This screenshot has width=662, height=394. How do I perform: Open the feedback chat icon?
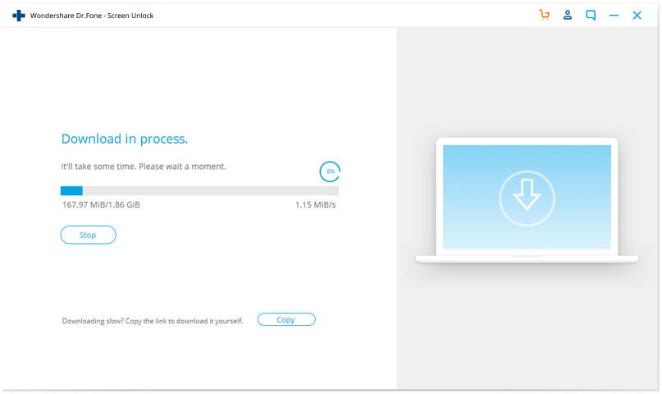coord(591,16)
